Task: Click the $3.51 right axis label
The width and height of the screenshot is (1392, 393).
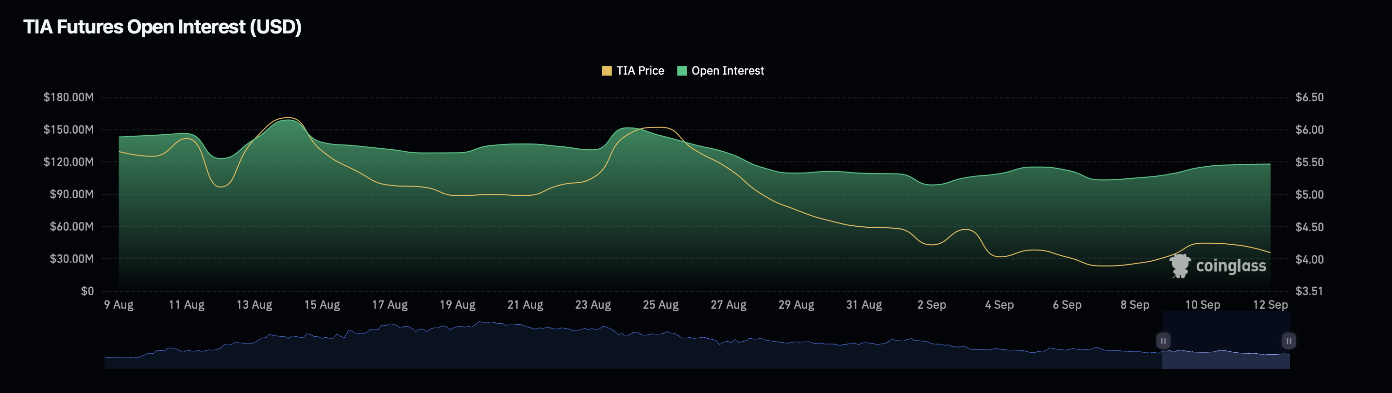Action: [1309, 291]
